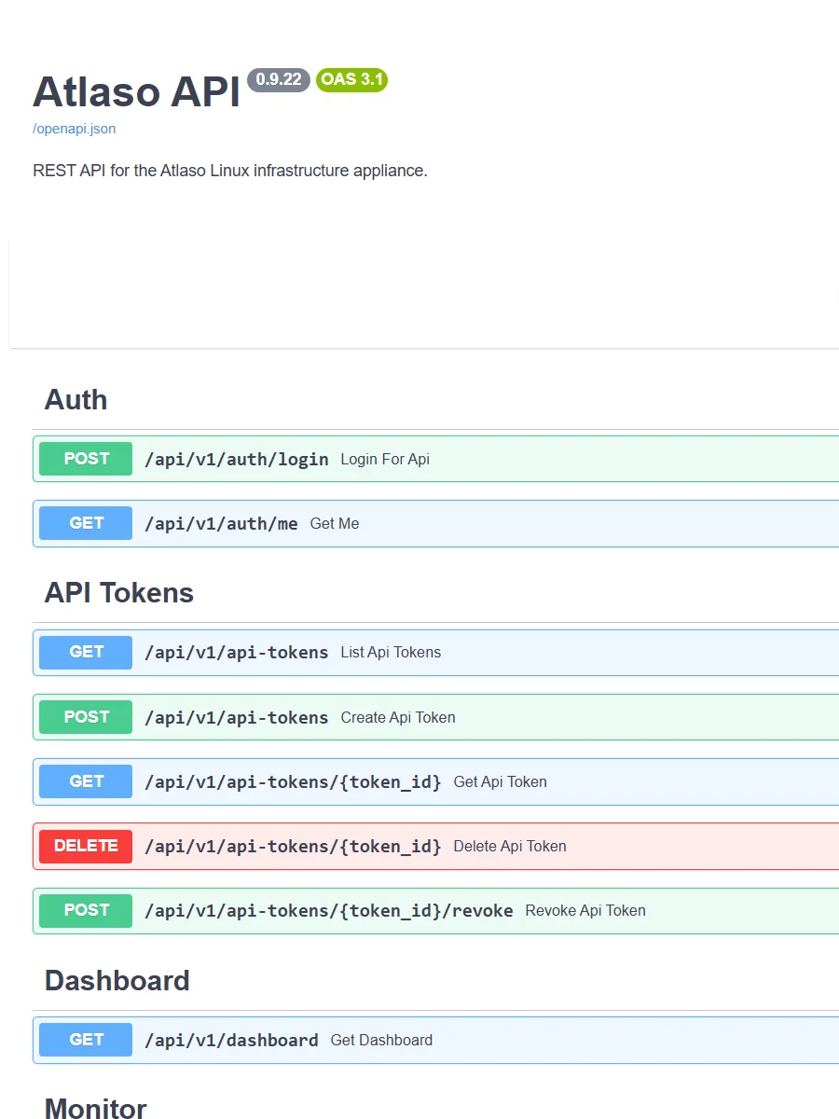Screen dimensions: 839x1119
Task: Collapse the Dashboard section heading
Action: pos(117,980)
